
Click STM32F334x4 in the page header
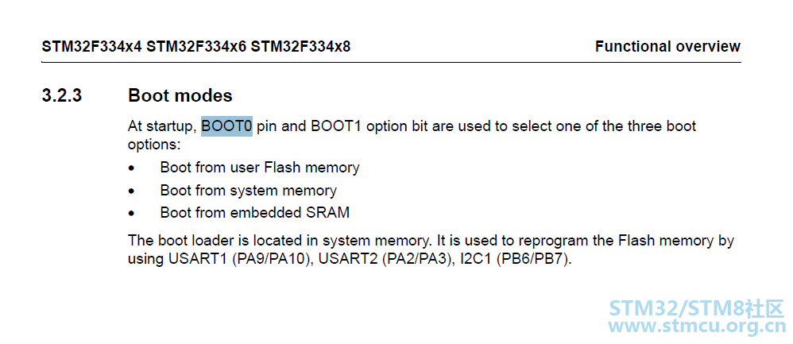pos(91,47)
